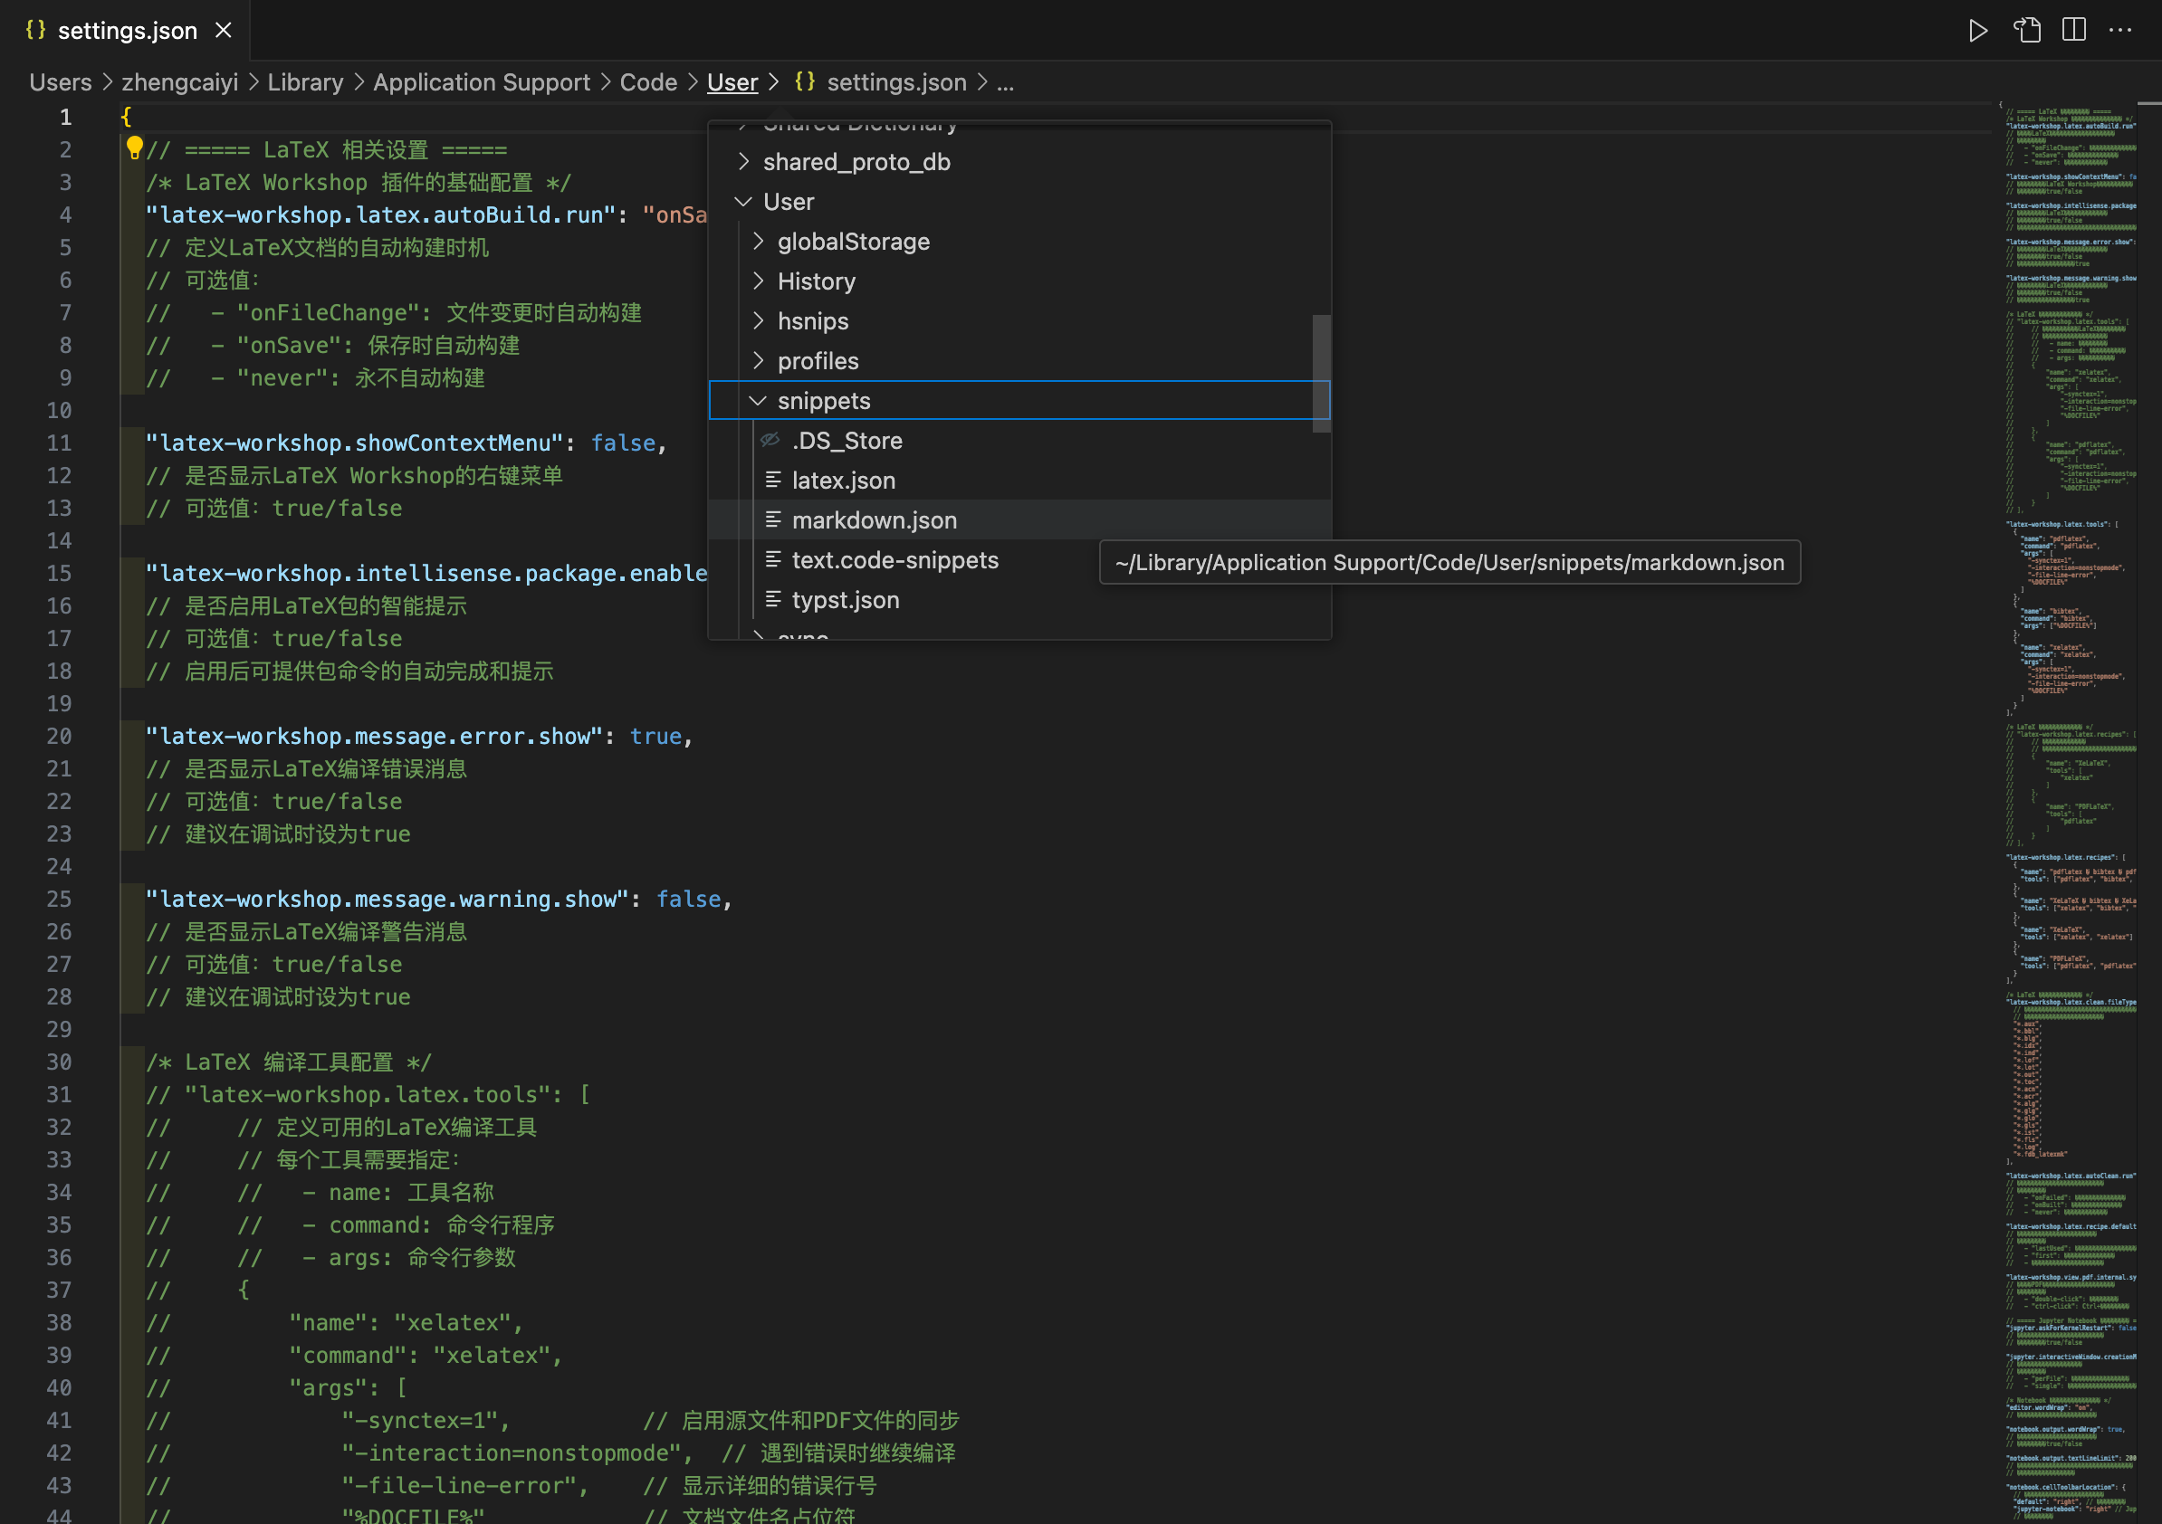Click the yellow lightbulb quick-fix icon
The image size is (2162, 1524).
click(x=134, y=147)
